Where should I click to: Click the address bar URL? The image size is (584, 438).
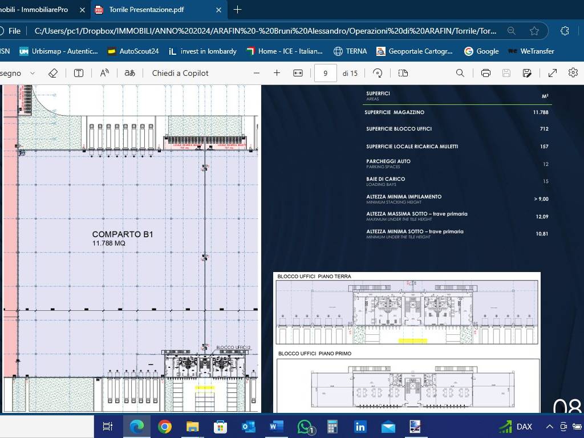click(x=265, y=31)
